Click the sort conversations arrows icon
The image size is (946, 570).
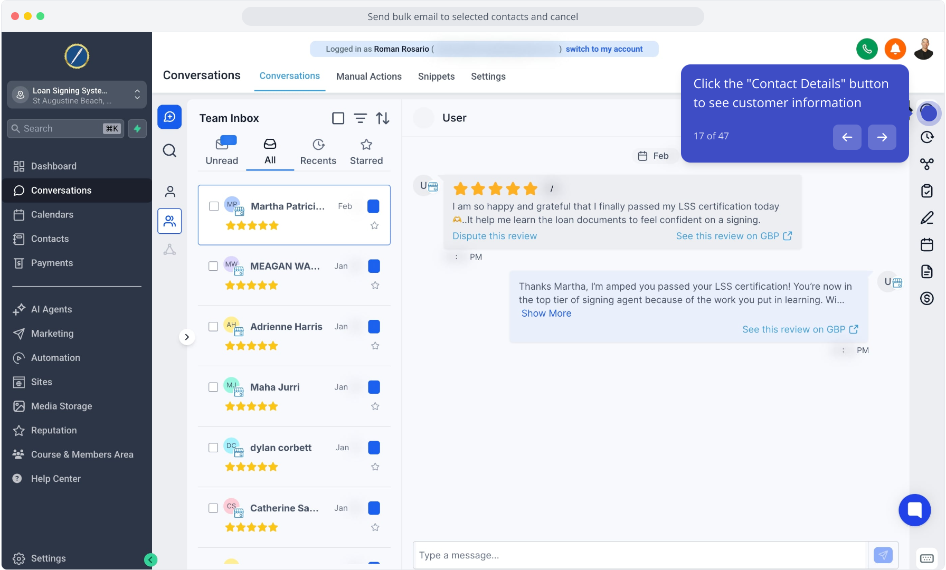(x=383, y=118)
